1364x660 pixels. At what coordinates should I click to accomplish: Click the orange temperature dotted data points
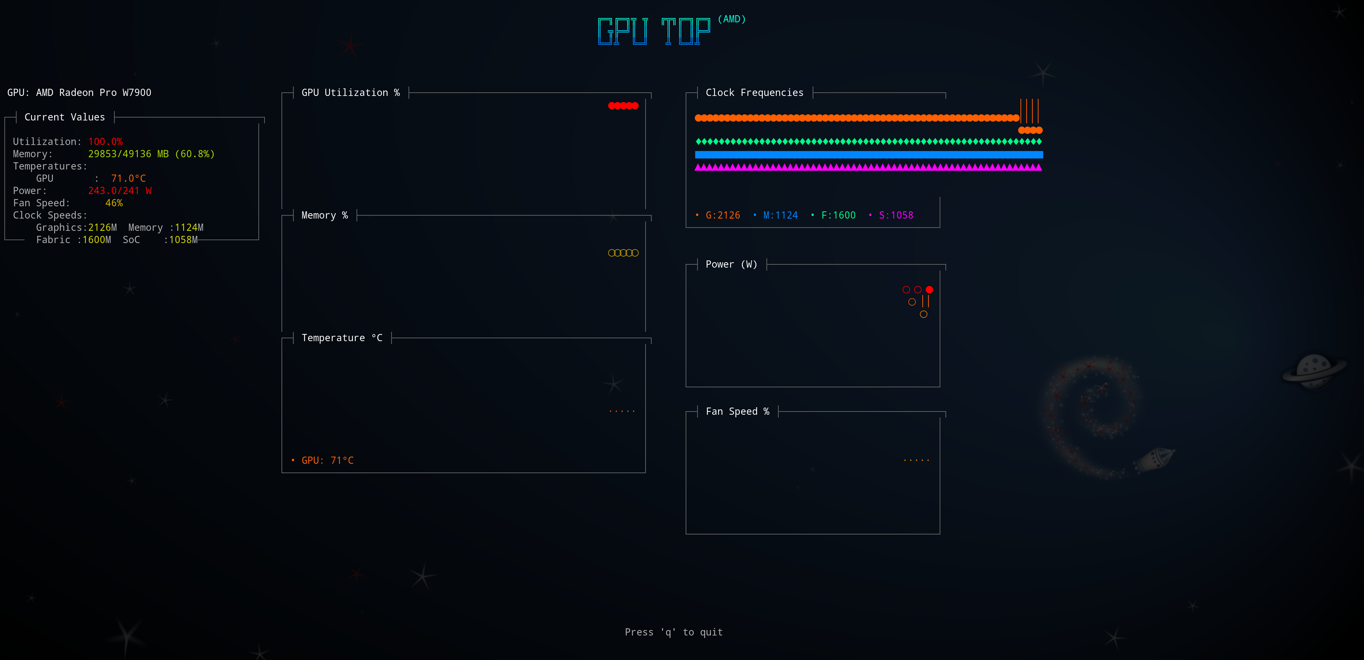[622, 411]
